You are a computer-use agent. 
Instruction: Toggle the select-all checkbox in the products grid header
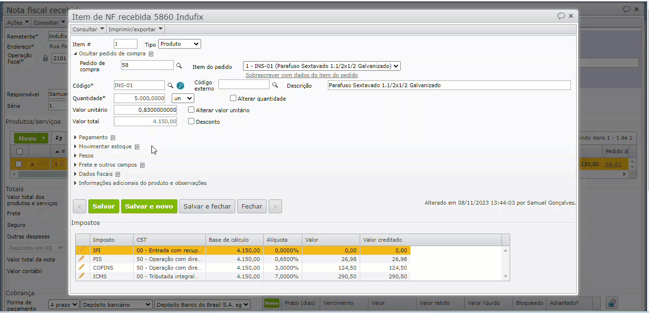click(19, 151)
